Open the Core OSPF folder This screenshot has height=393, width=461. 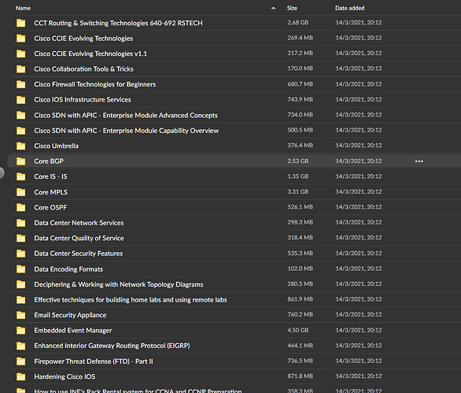coord(50,207)
